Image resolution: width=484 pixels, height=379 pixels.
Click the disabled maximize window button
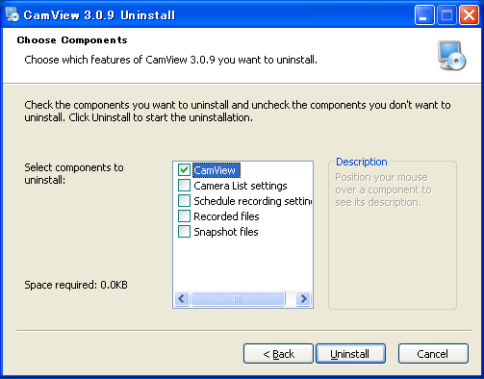446,15
